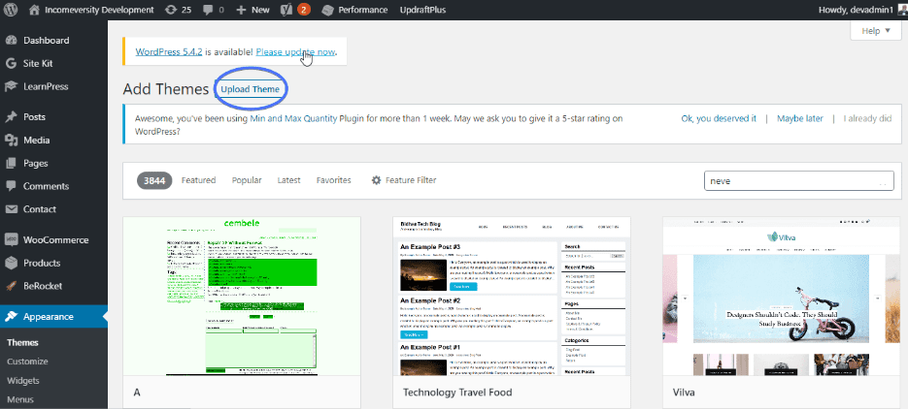Click the Maybe later link

pyautogui.click(x=799, y=118)
